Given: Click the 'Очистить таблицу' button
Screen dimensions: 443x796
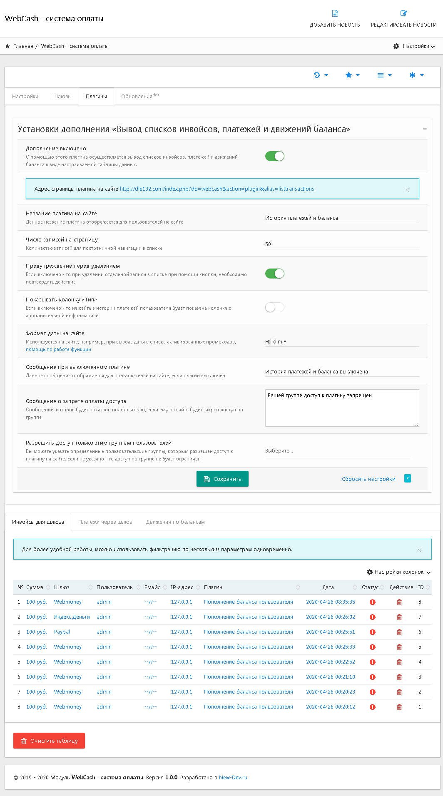Looking at the screenshot, I should (49, 741).
